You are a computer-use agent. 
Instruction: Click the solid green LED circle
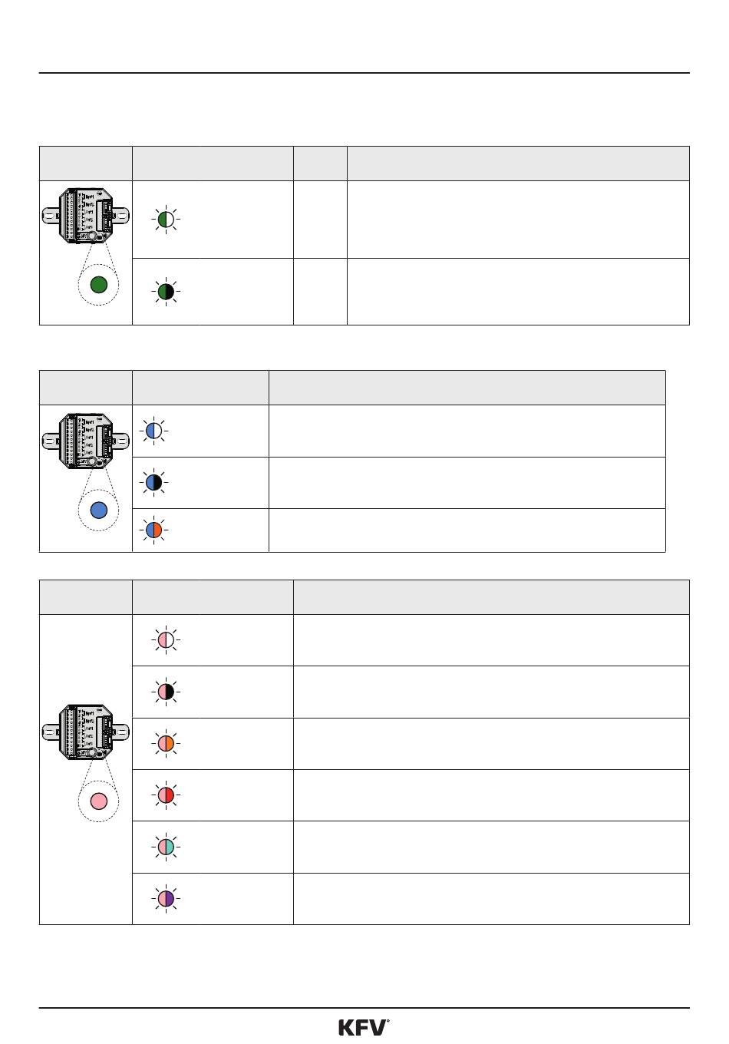click(x=98, y=285)
